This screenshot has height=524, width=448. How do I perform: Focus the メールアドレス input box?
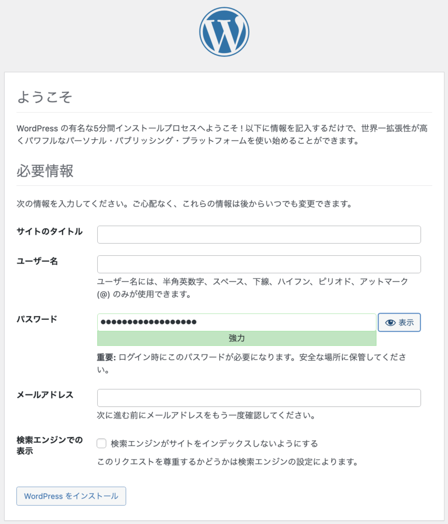[x=259, y=398]
